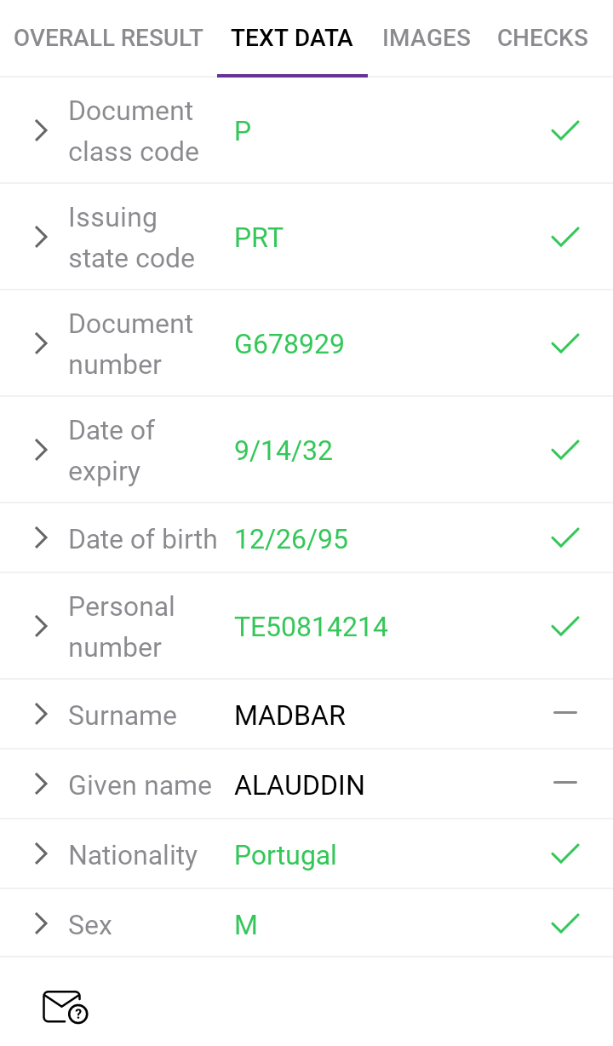Click the Portugal nationality value

285,855
